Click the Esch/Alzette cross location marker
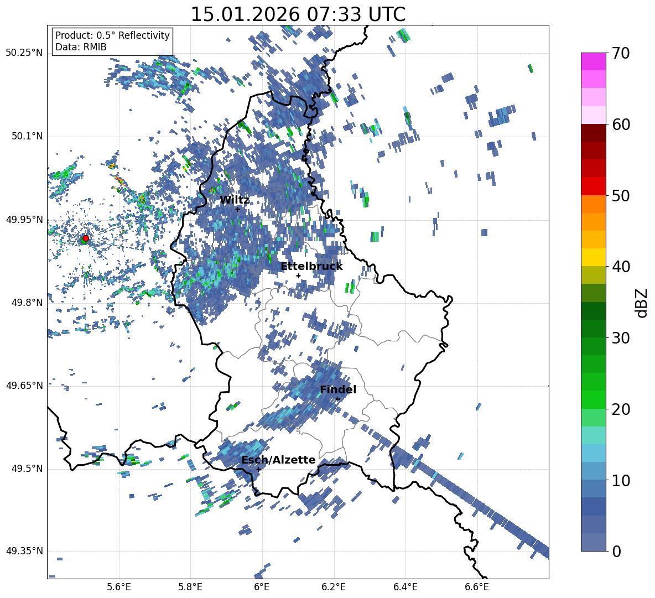 (x=258, y=469)
